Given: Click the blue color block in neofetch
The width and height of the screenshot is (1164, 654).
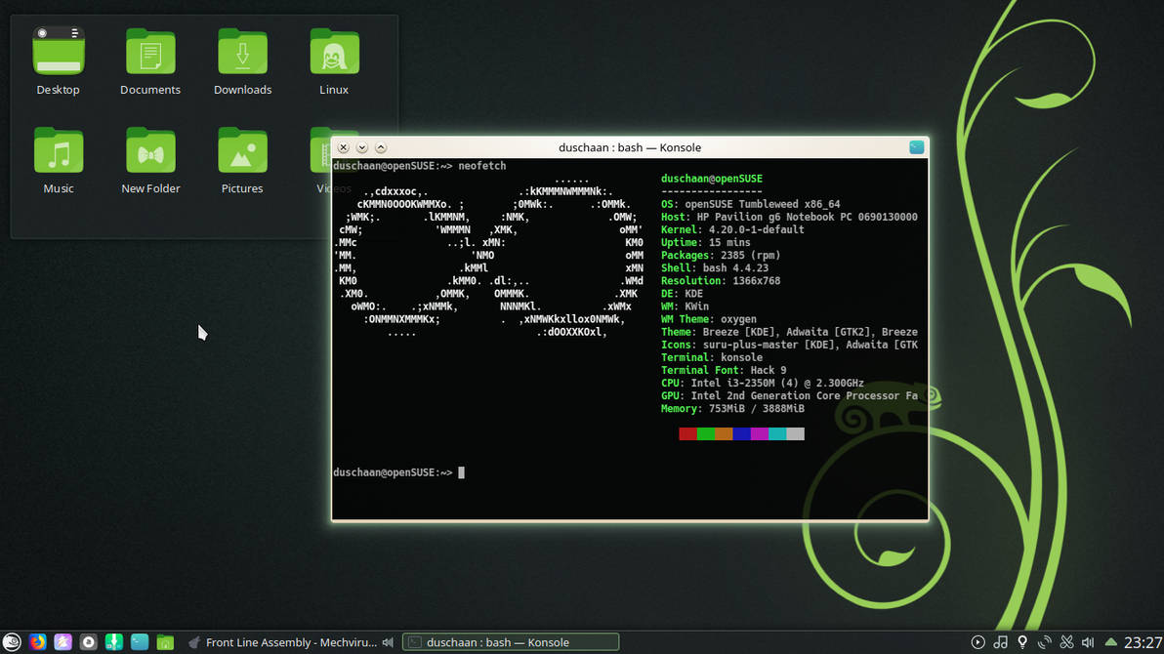Looking at the screenshot, I should point(741,433).
